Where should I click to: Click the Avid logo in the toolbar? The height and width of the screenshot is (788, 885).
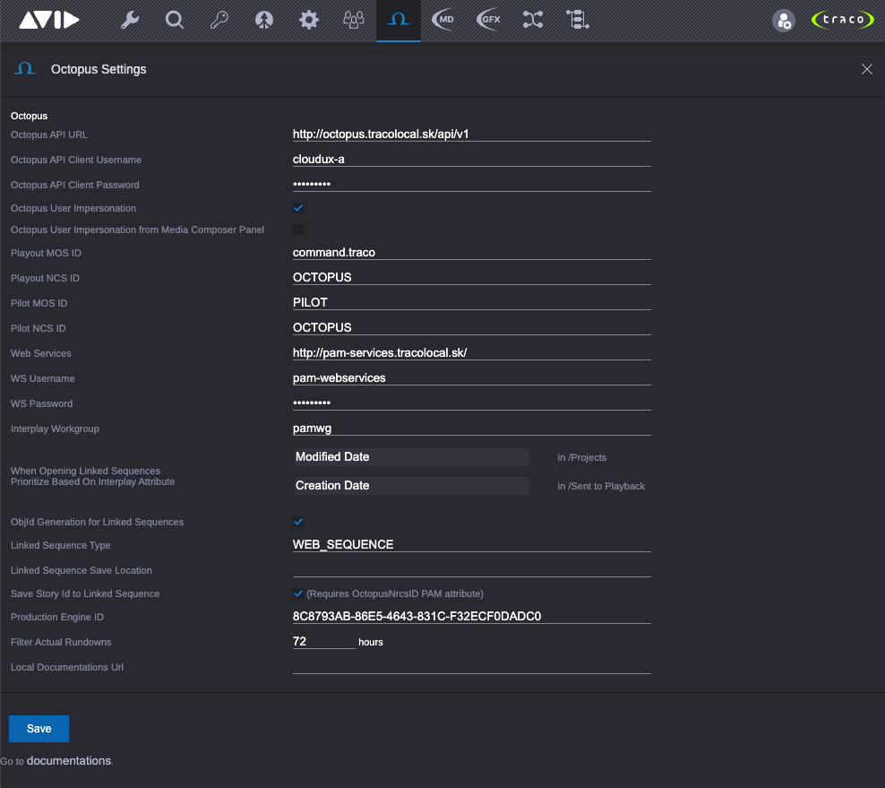(49, 20)
